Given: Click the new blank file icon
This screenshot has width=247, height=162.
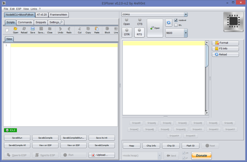Looking at the screenshot, I should 7,30.
